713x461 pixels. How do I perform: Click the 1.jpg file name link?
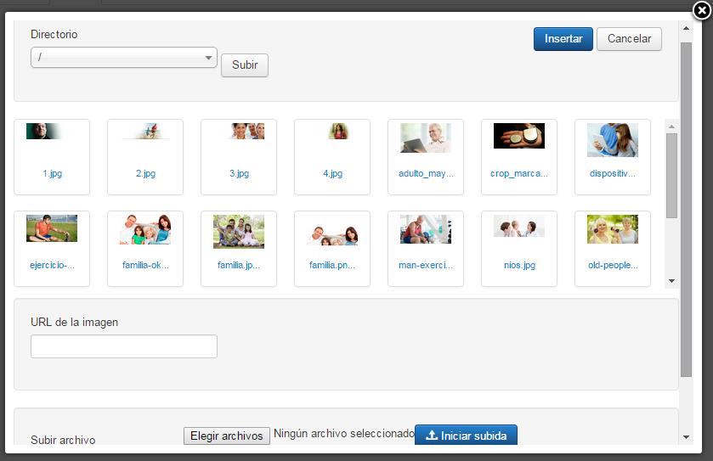point(53,173)
